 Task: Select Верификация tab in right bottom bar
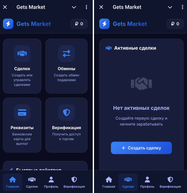tap(170, 182)
